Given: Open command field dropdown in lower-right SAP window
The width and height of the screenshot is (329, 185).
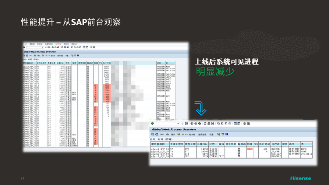Looking at the screenshot, I should coord(178,124).
